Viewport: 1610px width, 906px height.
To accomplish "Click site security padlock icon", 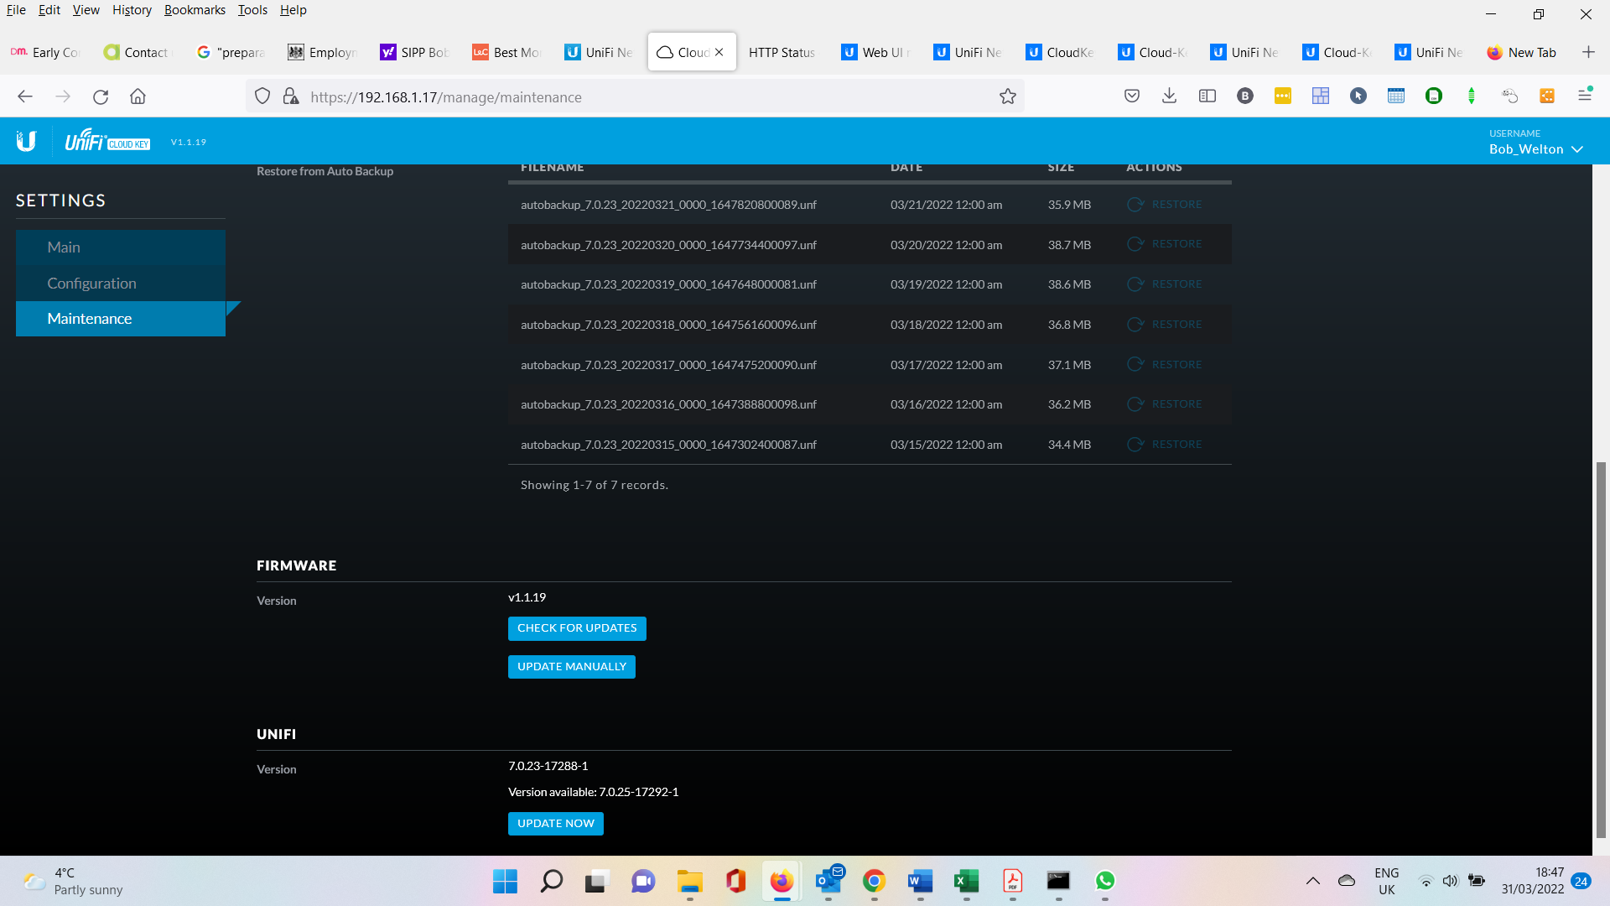I will pos(291,96).
